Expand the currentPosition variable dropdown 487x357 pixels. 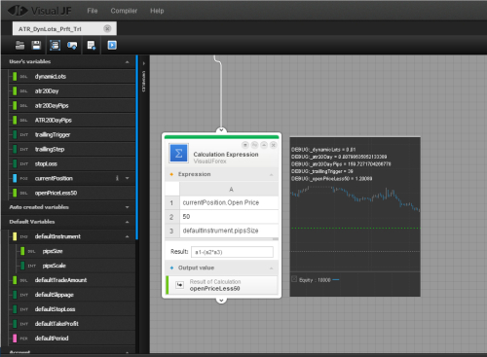click(x=128, y=178)
